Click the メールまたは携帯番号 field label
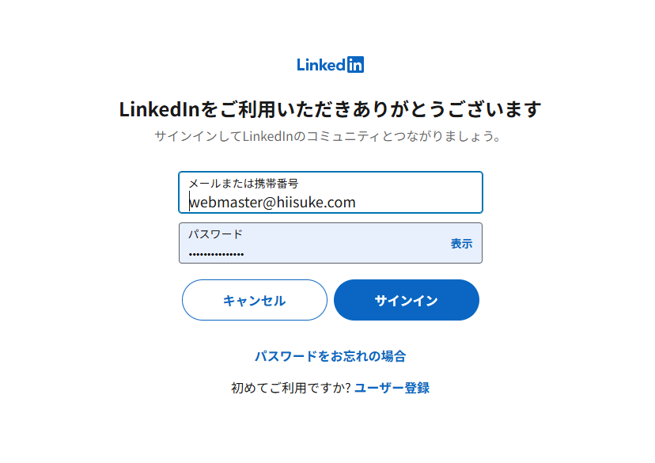The height and width of the screenshot is (463, 655). 244,184
